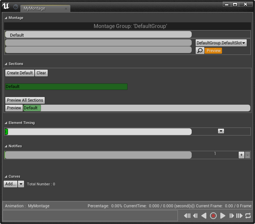The width and height of the screenshot is (255, 224).
Task: Jump to the end of the animation
Action: (x=239, y=216)
